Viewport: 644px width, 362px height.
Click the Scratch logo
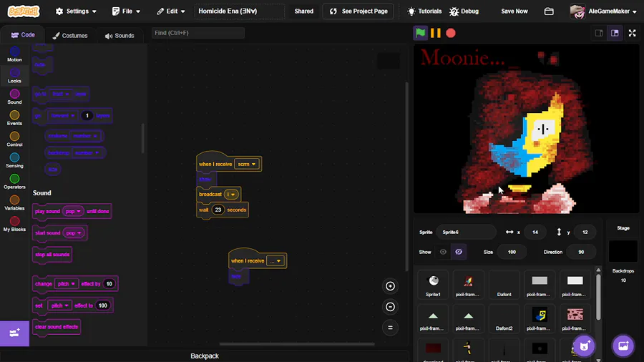[x=24, y=11]
